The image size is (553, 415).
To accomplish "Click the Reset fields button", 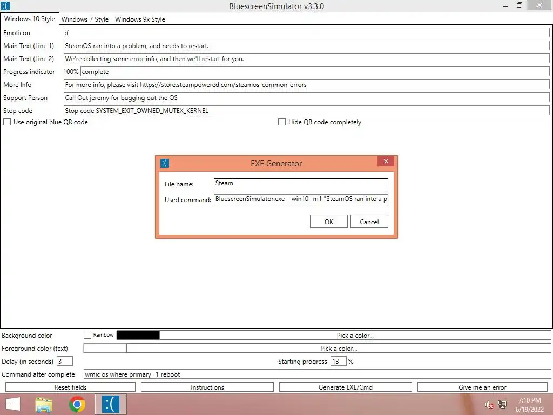I will [x=71, y=387].
